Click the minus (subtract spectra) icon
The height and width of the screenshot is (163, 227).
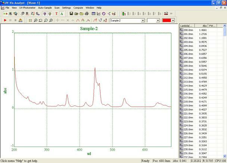coord(63,20)
